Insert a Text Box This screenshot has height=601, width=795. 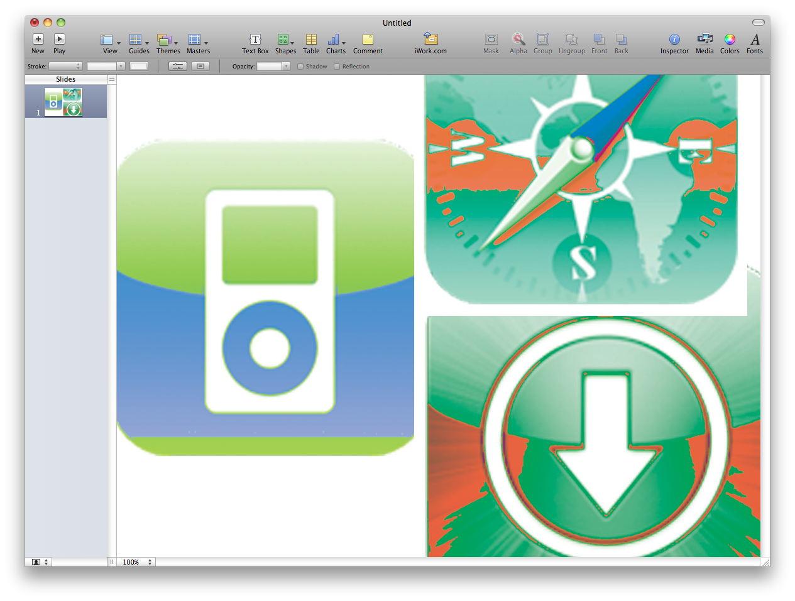(255, 43)
